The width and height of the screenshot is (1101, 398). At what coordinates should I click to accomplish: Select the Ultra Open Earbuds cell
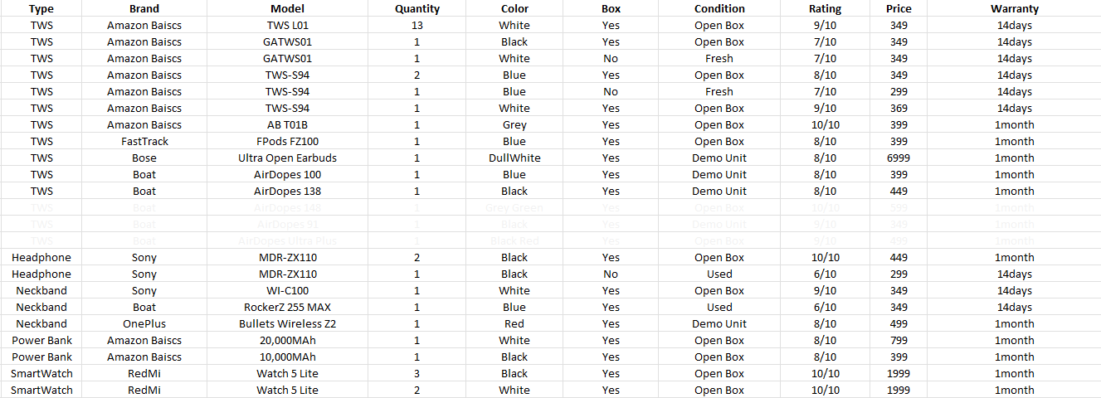click(x=287, y=158)
